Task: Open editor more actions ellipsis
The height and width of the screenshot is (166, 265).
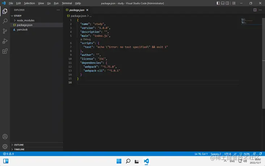Action: 260,10
